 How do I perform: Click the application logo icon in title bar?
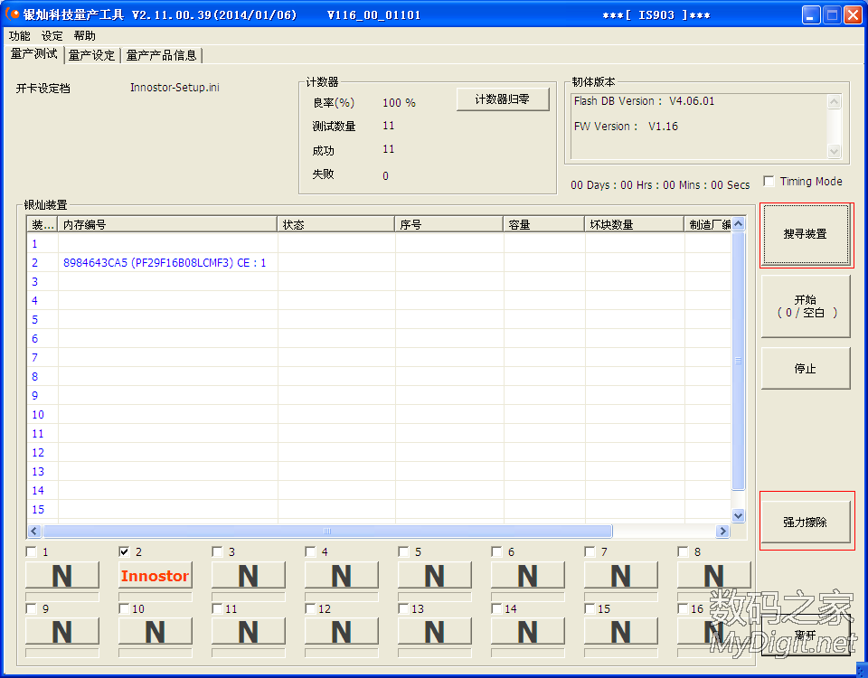pyautogui.click(x=12, y=14)
